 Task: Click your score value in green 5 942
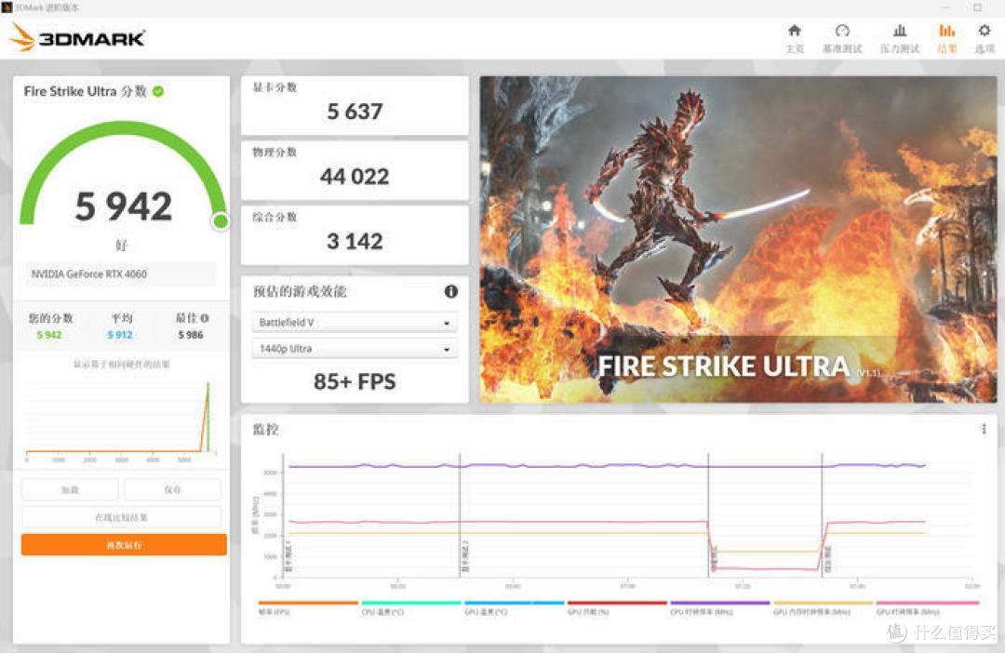coord(49,335)
